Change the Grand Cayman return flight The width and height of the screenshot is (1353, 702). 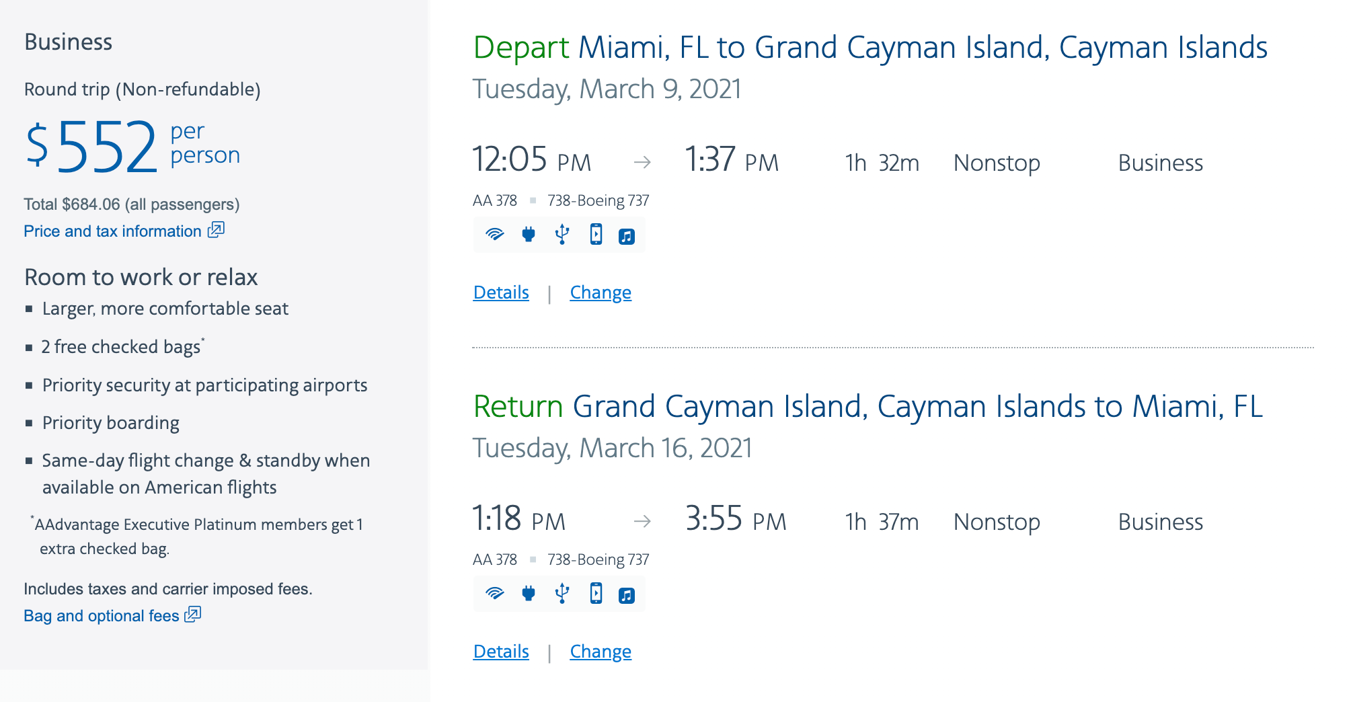601,652
